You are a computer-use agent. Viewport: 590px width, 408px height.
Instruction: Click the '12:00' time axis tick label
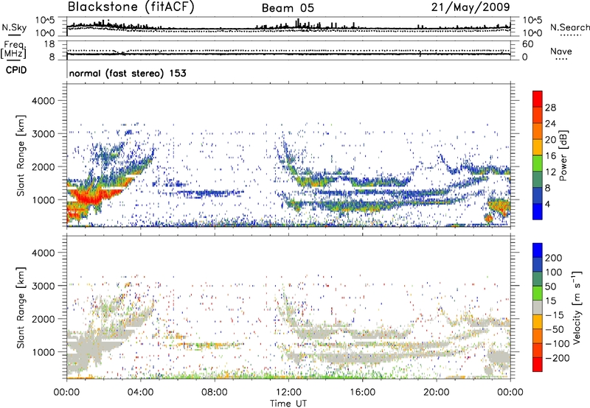pyautogui.click(x=288, y=393)
